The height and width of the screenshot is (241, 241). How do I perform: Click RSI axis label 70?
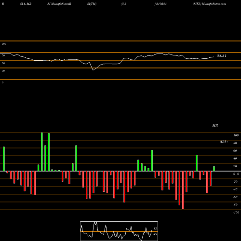(x=3, y=55)
